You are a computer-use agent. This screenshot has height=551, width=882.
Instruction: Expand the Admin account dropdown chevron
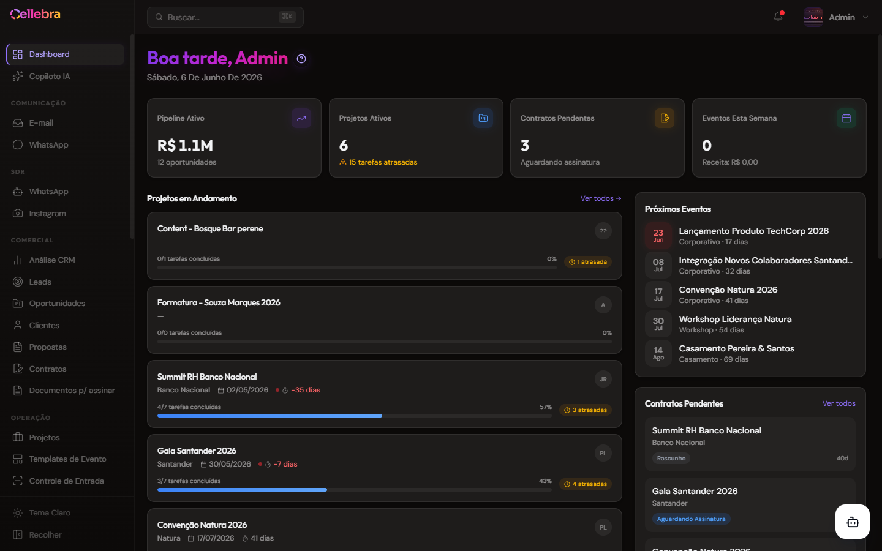tap(865, 17)
